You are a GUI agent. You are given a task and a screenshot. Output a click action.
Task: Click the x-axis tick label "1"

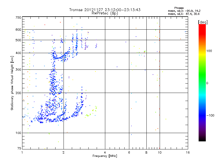(22, 152)
